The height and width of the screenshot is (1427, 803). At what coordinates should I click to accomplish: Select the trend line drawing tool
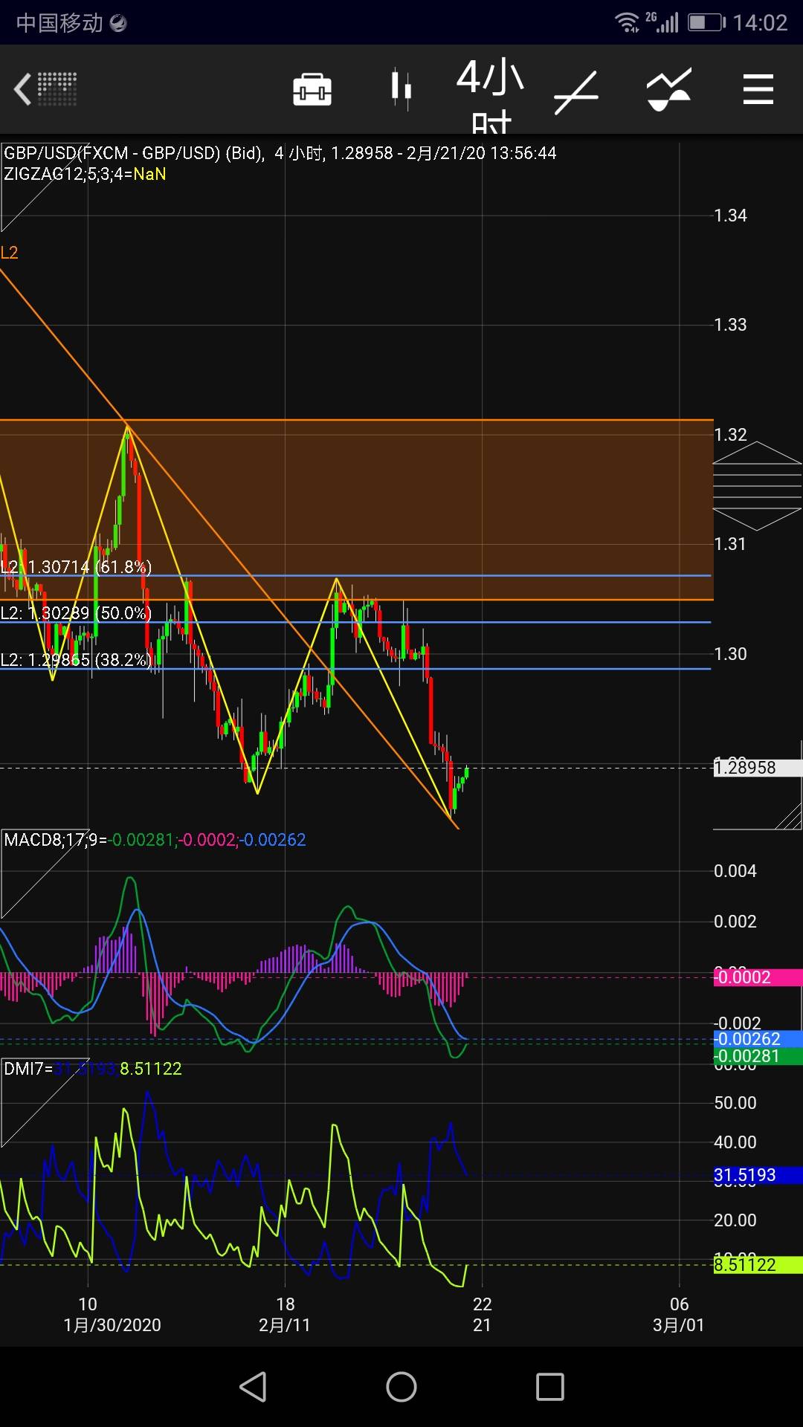[x=576, y=93]
